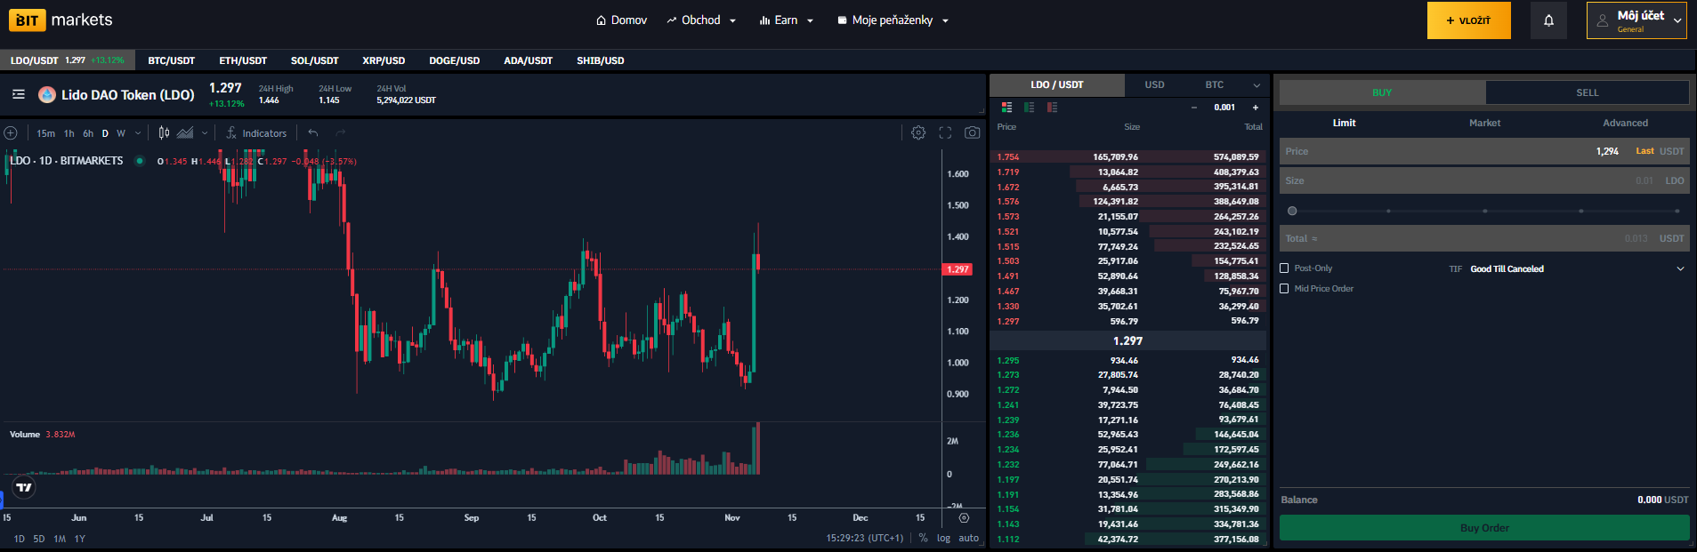
Task: Toggle log scale on the chart
Action: pyautogui.click(x=943, y=538)
